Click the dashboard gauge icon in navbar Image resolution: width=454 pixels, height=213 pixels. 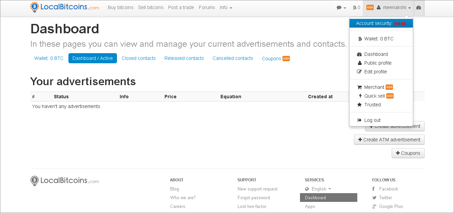tap(419, 7)
